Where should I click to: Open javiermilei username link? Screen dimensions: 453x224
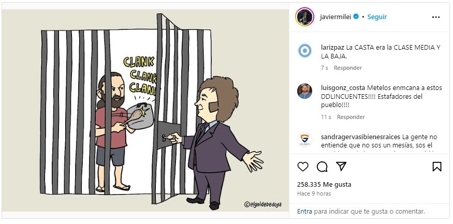(335, 17)
